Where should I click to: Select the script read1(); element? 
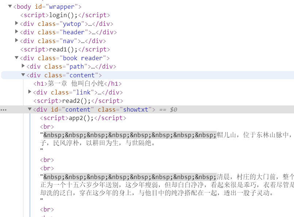click(65, 50)
